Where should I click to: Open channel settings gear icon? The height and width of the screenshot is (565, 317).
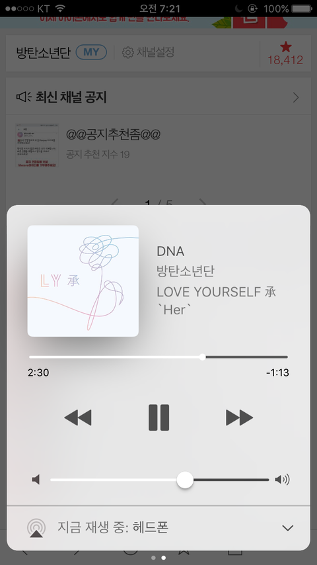[127, 53]
